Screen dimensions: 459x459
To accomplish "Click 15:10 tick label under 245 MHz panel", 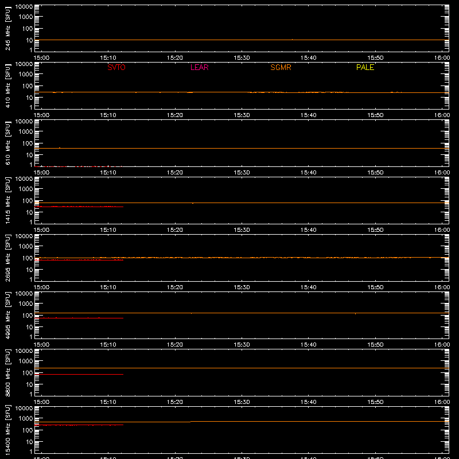I will pos(108,58).
